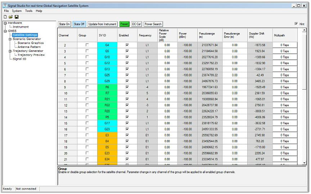Open the Help menu
The height and width of the screenshot is (194, 311).
click(39, 11)
